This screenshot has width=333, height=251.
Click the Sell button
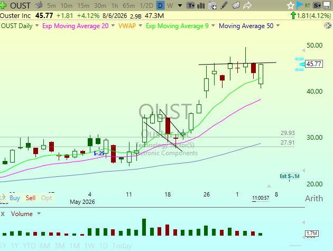[x=31, y=198]
